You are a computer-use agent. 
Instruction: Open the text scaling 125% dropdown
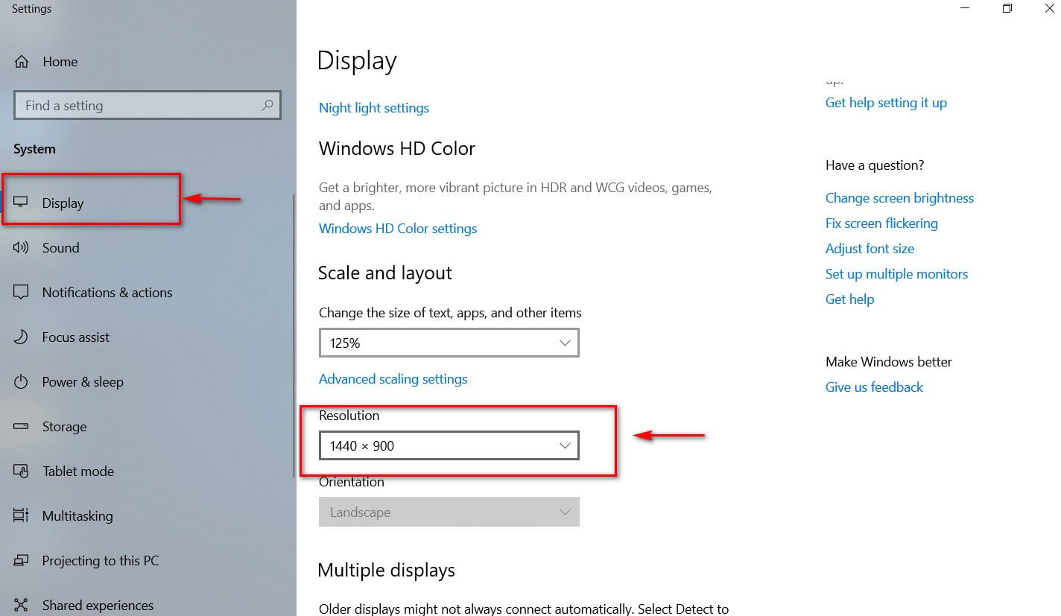click(449, 343)
